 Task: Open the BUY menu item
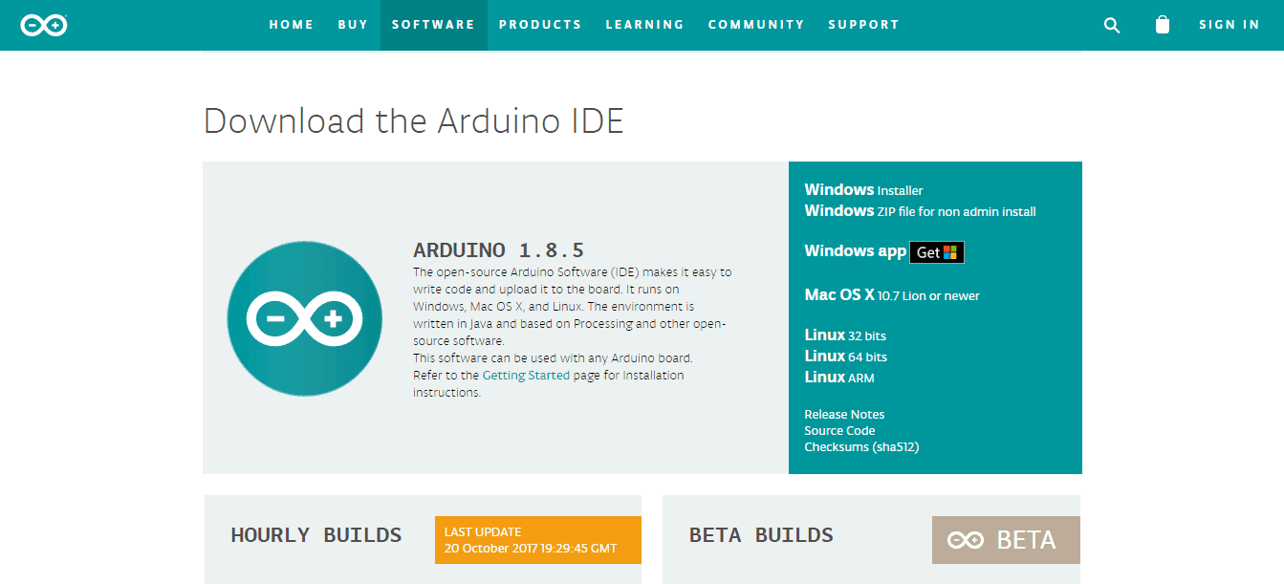coord(353,25)
